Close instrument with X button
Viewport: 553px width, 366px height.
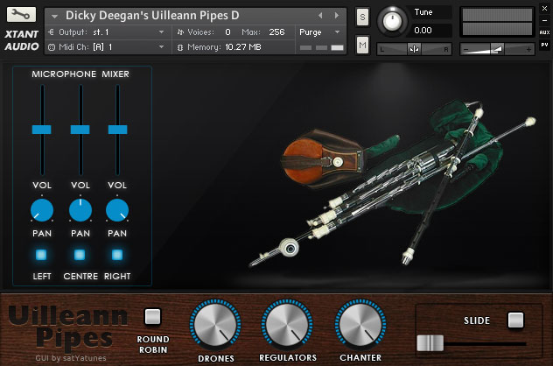[544, 9]
